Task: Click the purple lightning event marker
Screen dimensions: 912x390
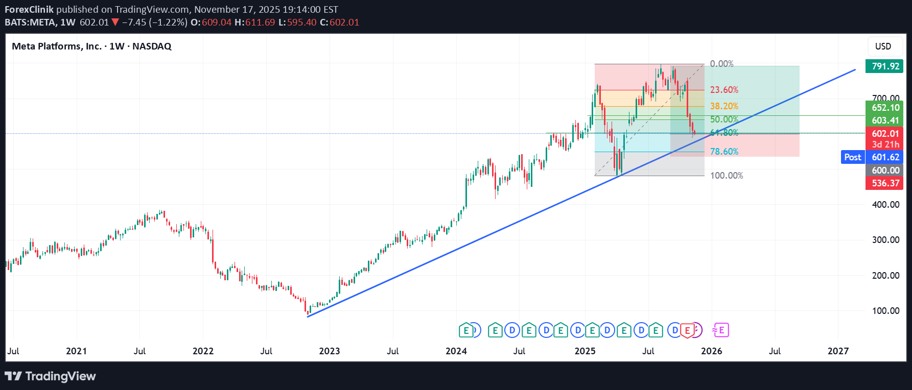Action: point(698,330)
